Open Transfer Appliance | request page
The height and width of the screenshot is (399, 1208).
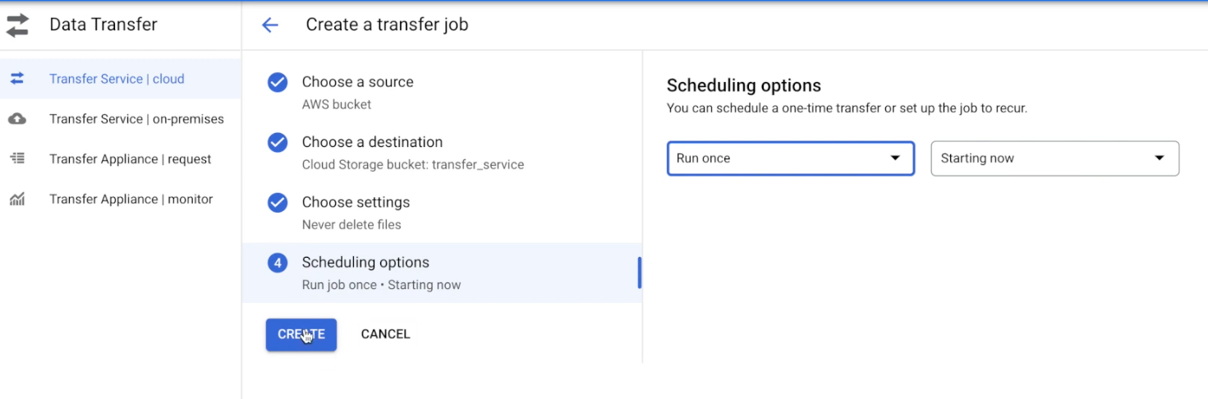pyautogui.click(x=121, y=158)
